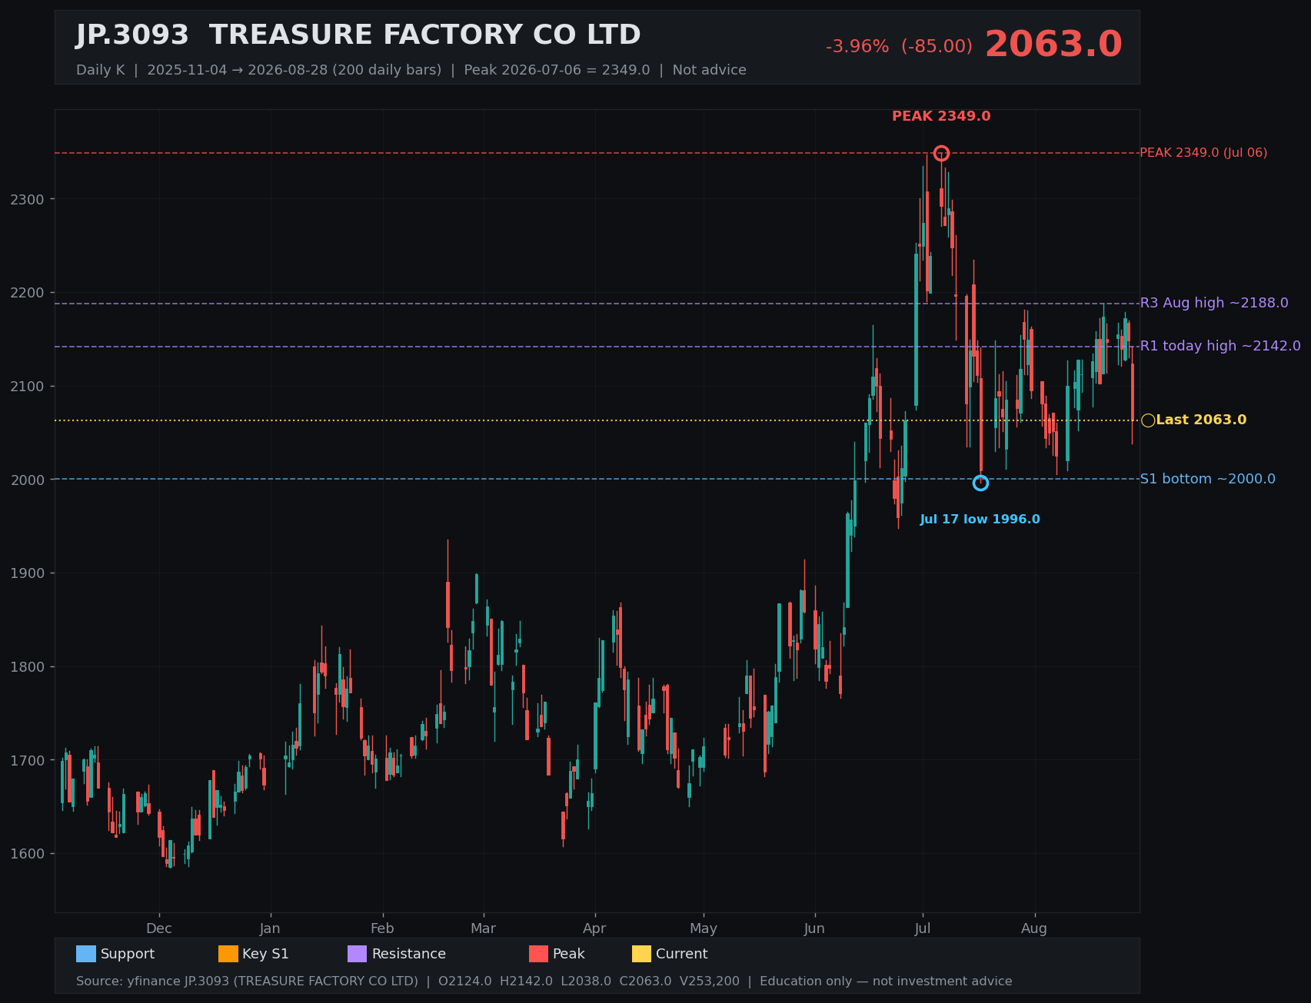
Task: Click the 1900 y-axis tick label
Action: (28, 573)
